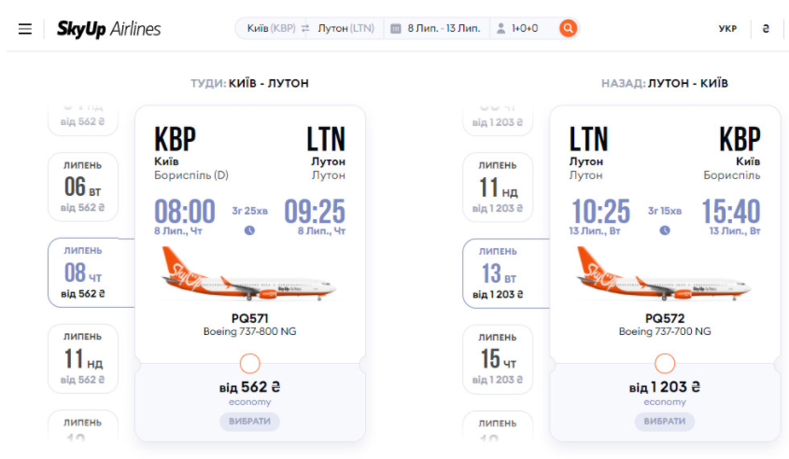Viewport: 789px width, 459px height.
Task: Switch language with the УКР selector
Action: pos(727,29)
